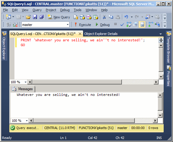This screenshot has height=142, width=173.
Task: Switch to Object Explorer Details tab
Action: [101, 34]
